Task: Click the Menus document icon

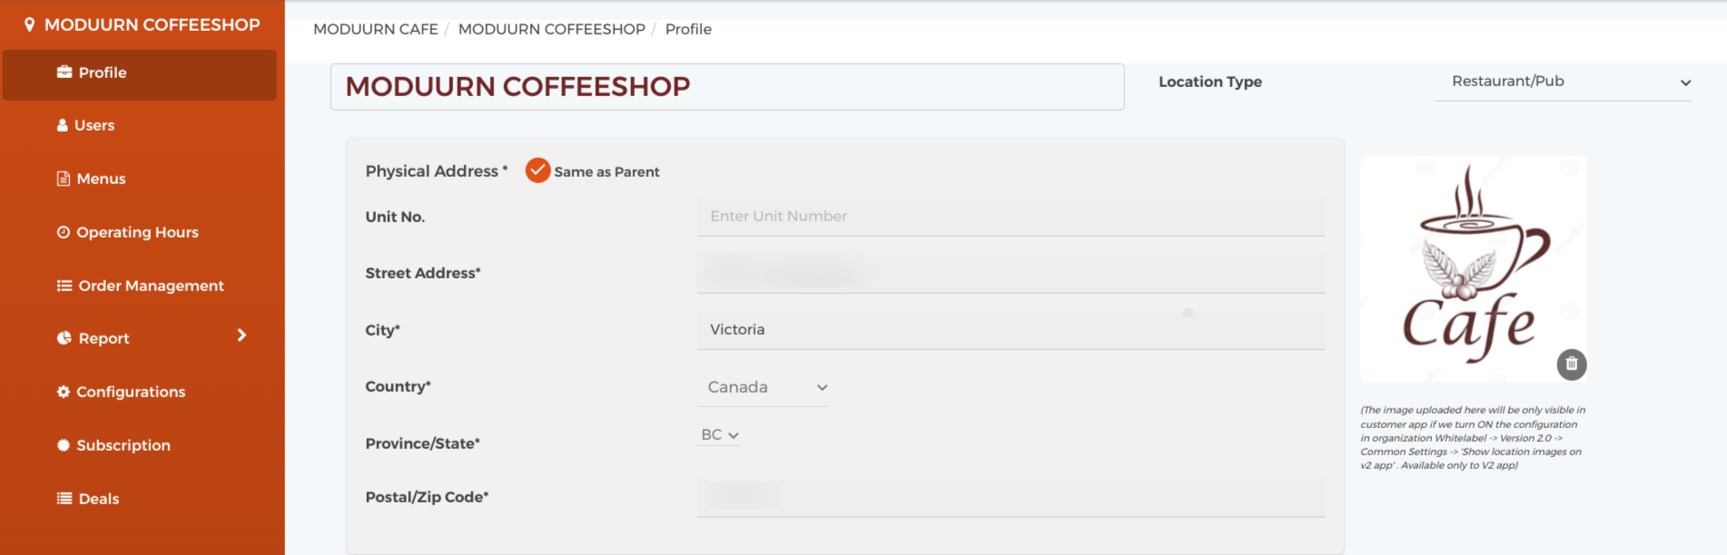Action: point(64,179)
